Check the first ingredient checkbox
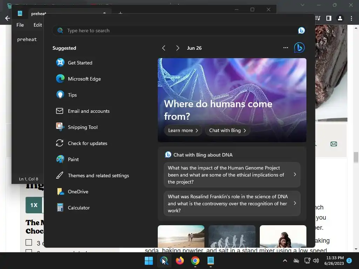 [29, 242]
